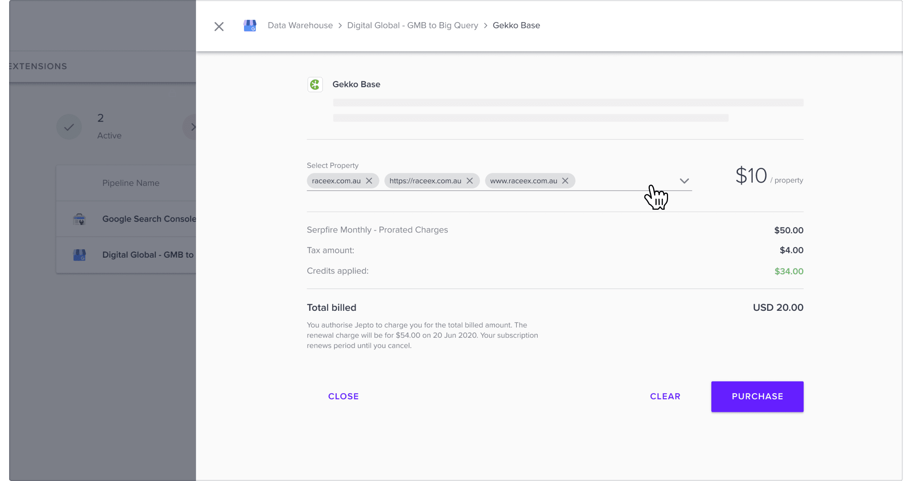Remove the www.raceex.com.au property chip
Screen dimensions: 912x481
565,181
